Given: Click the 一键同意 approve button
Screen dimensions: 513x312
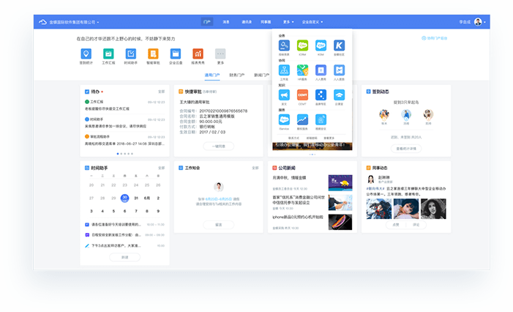Looking at the screenshot, I should coord(217,146).
